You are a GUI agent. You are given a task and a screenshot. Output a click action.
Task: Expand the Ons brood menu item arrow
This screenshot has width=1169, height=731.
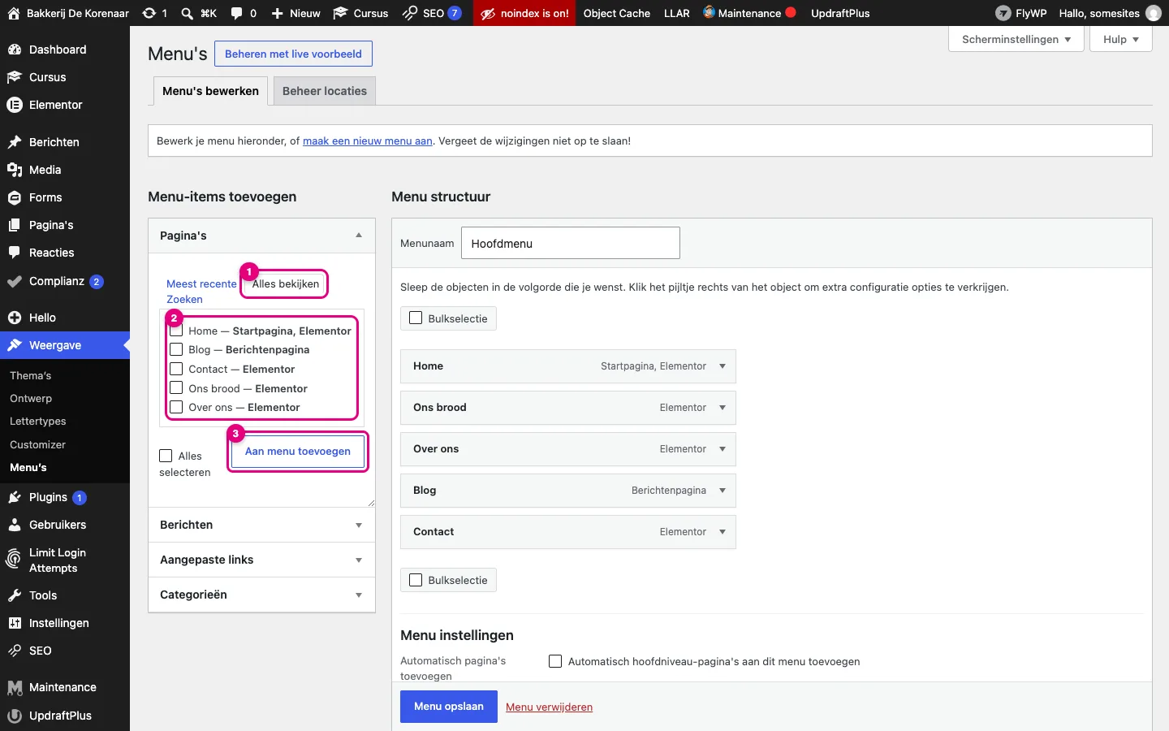723,408
